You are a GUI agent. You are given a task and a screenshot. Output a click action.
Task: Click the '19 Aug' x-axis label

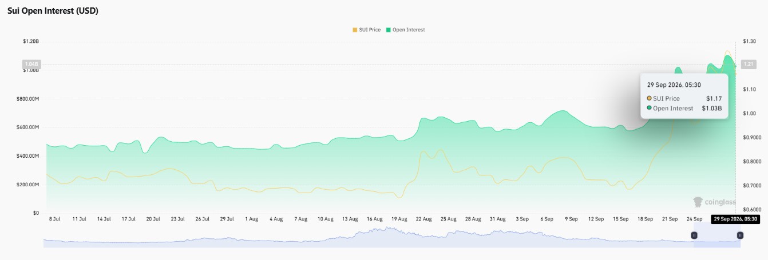(x=399, y=219)
